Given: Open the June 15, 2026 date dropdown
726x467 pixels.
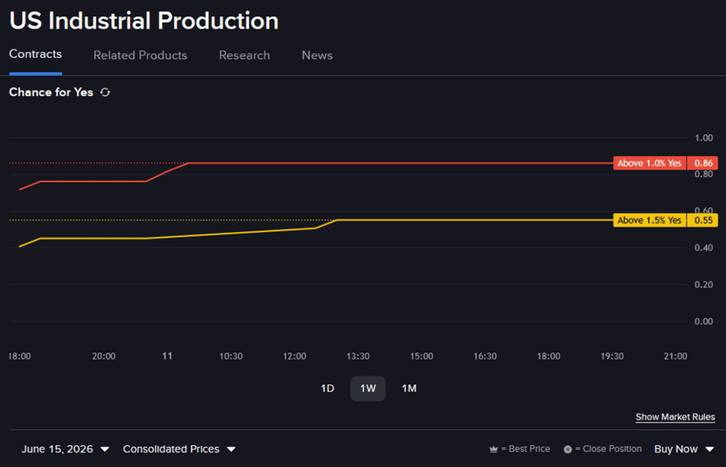Looking at the screenshot, I should coord(65,449).
